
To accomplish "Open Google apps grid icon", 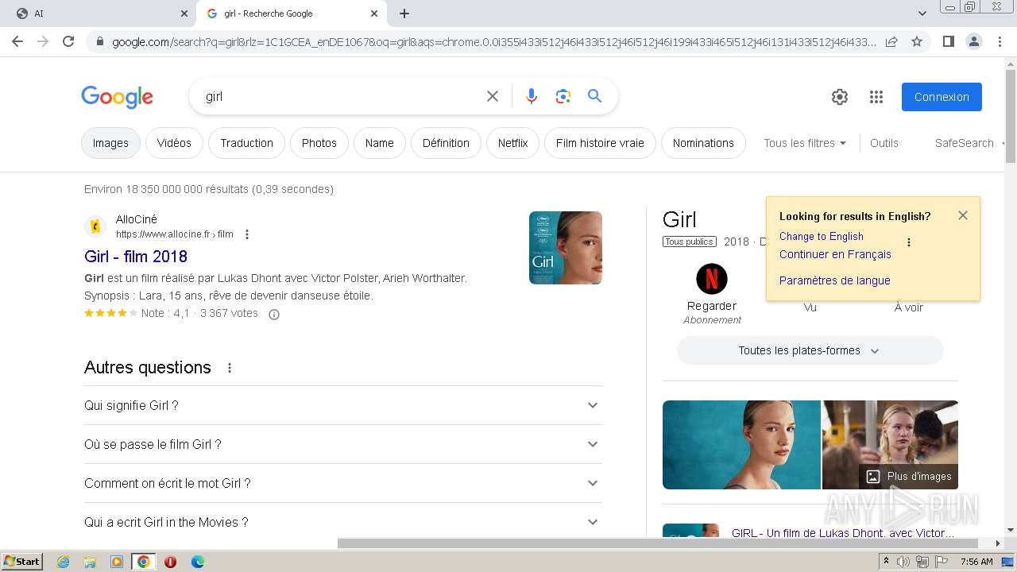I will 876,97.
